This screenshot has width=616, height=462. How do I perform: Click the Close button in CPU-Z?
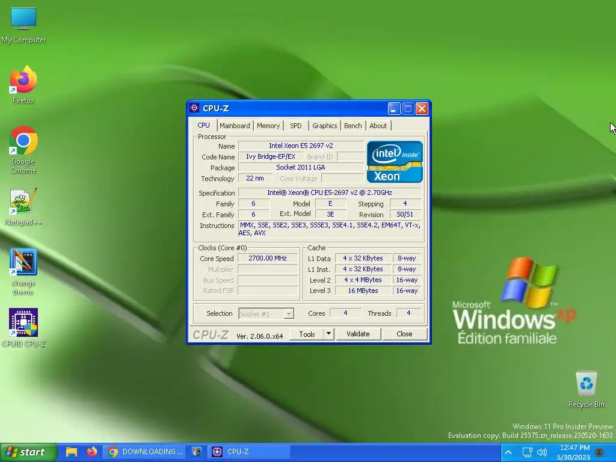pos(404,334)
